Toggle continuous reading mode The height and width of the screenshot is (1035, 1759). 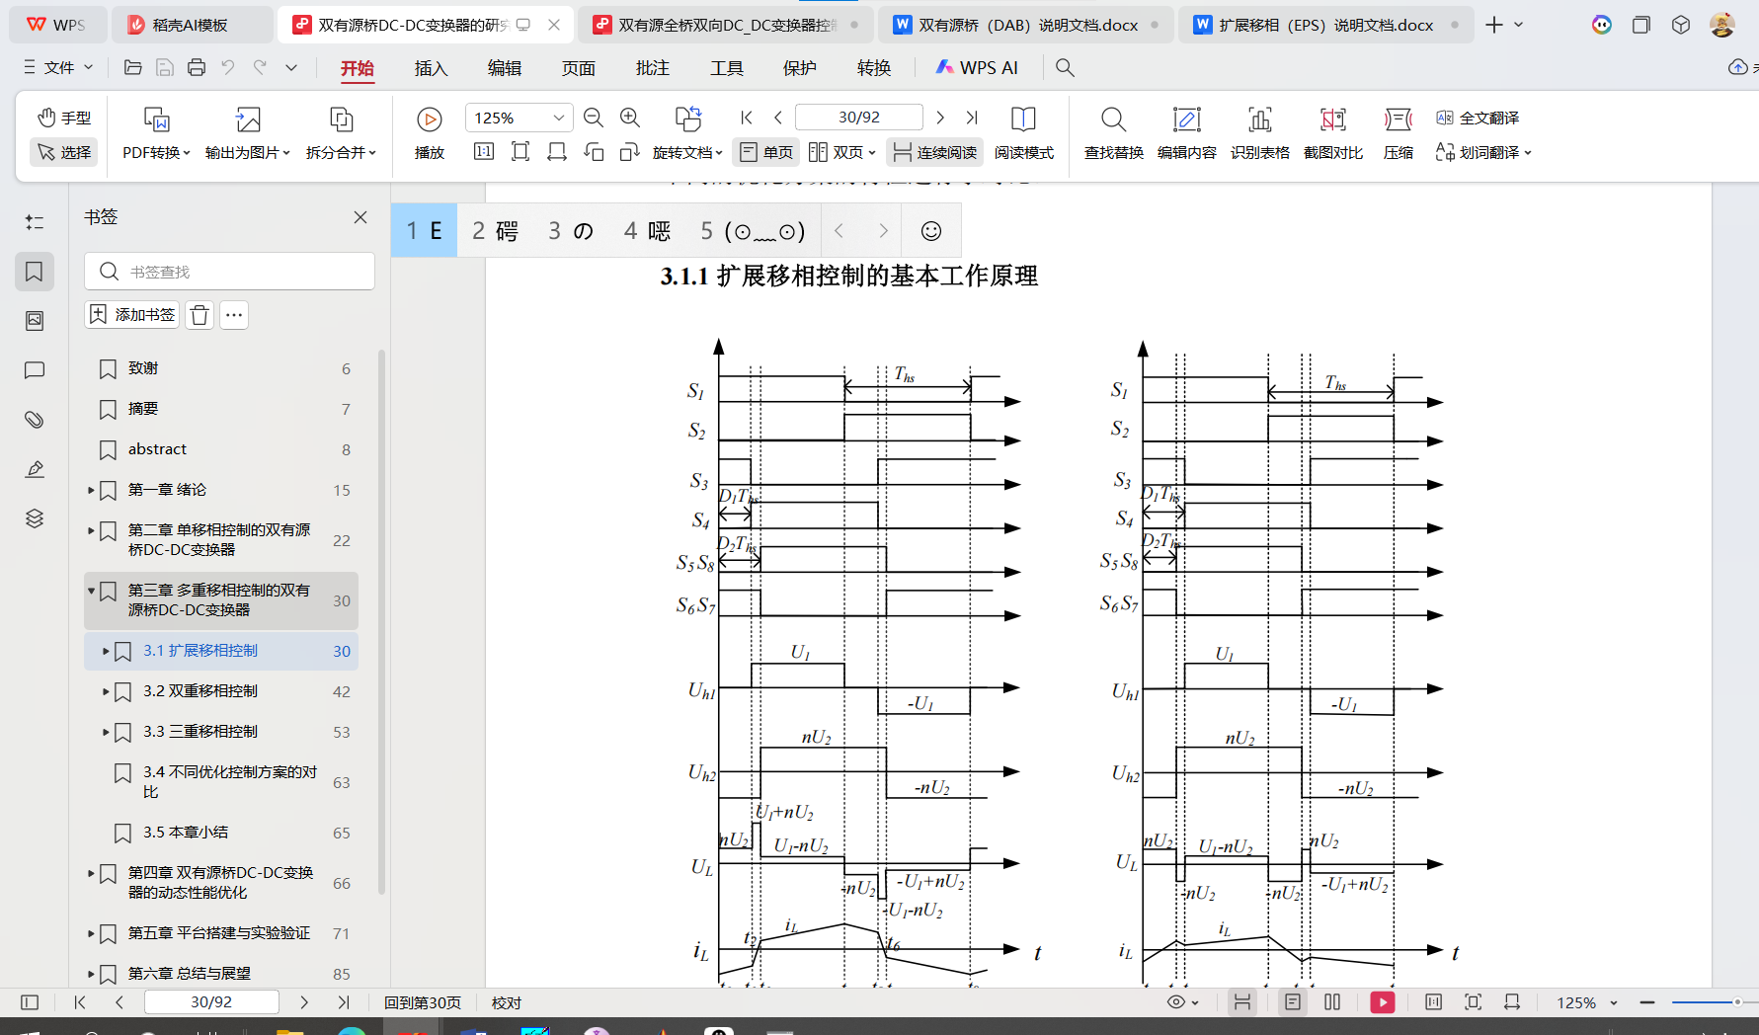tap(934, 152)
